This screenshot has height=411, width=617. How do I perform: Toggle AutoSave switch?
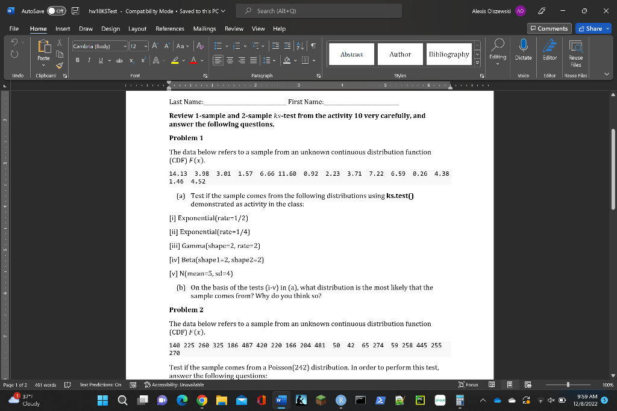57,11
